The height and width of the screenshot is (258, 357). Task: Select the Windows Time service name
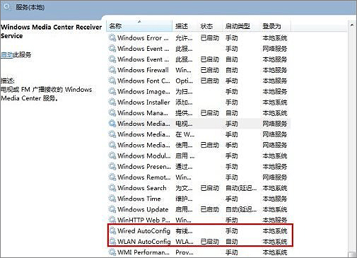click(x=139, y=199)
